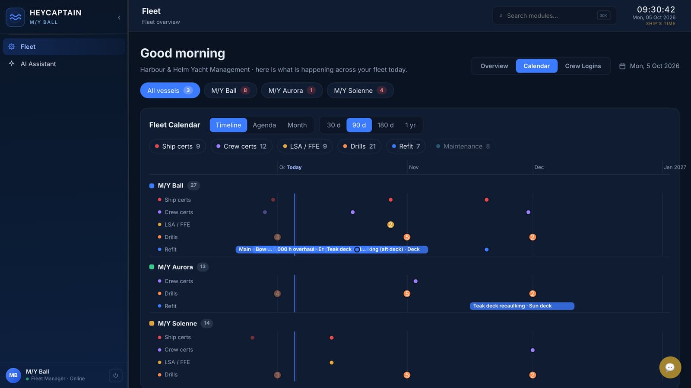
Task: Select the Timeline calendar view
Action: tap(228, 125)
